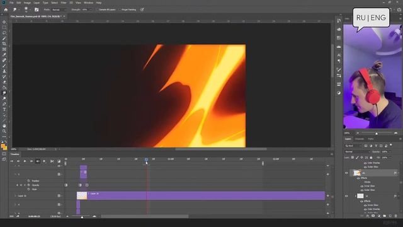403x227 pixels.
Task: Play the timeline animation
Action: (25, 161)
